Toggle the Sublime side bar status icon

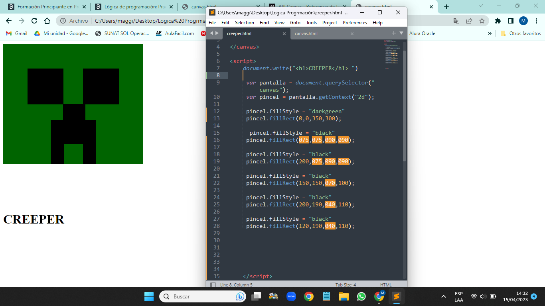(213, 284)
